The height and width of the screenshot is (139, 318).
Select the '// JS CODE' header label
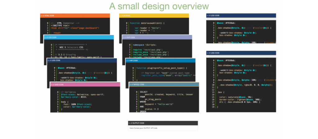(x=126, y=16)
